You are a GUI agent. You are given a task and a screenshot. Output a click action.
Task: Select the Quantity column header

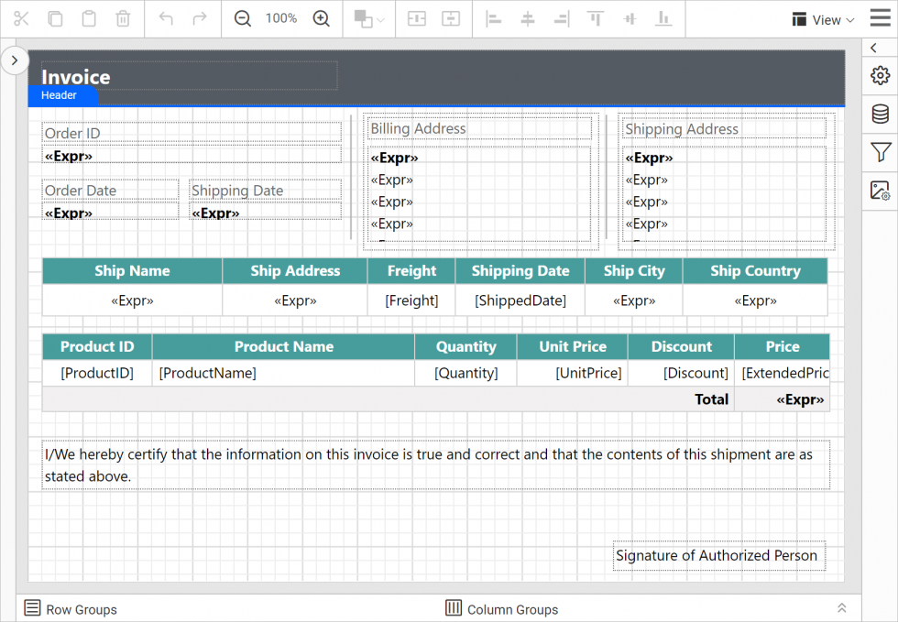[x=465, y=346]
